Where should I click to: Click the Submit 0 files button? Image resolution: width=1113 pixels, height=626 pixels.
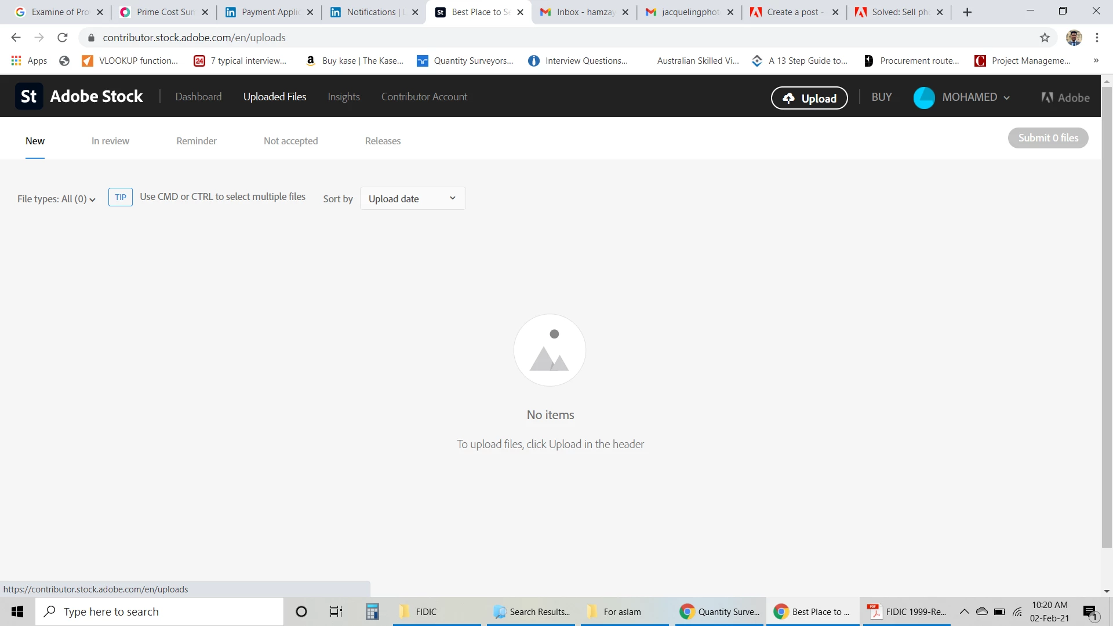[x=1048, y=138]
